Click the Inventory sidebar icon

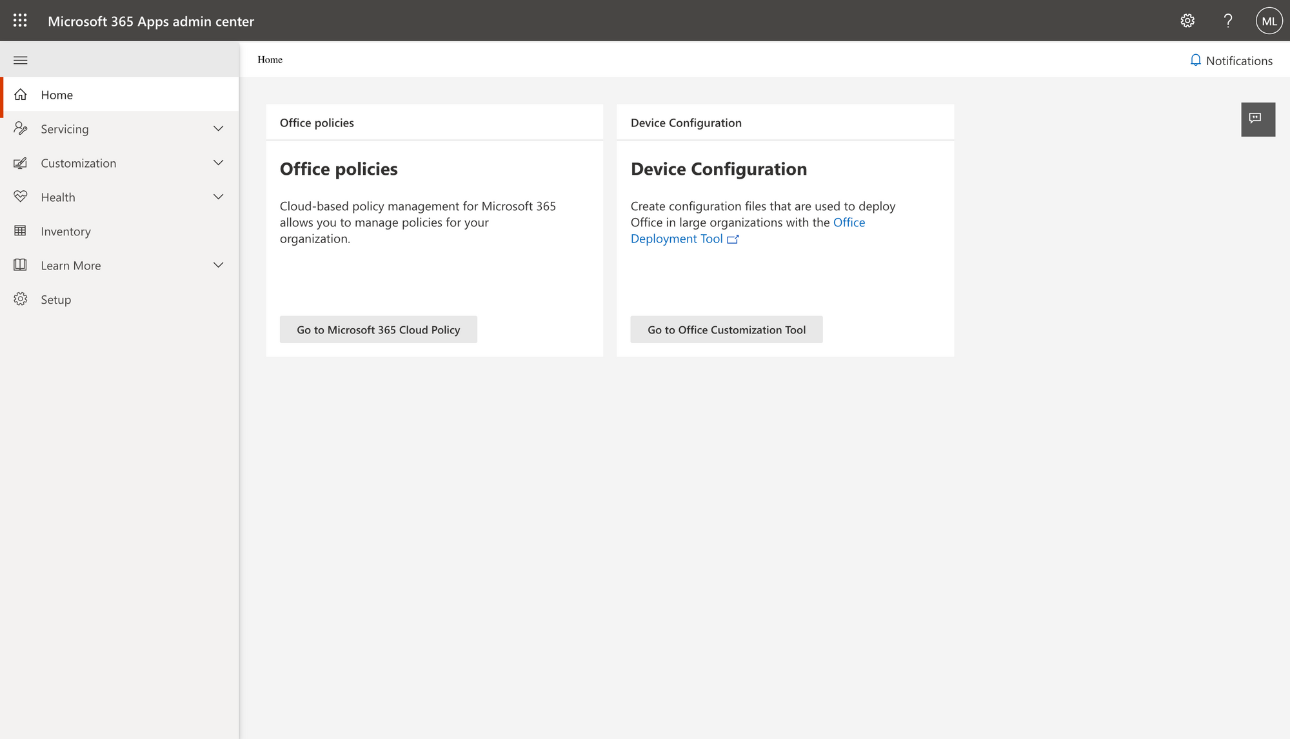coord(21,230)
